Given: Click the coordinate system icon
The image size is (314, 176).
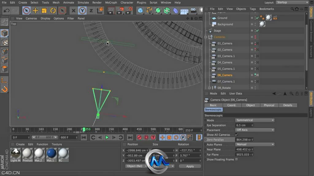Looking at the screenshot, I should 100,11.
